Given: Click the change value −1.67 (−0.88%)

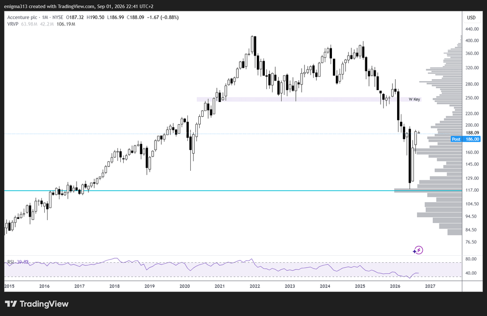Looking at the screenshot, I should coord(163,18).
